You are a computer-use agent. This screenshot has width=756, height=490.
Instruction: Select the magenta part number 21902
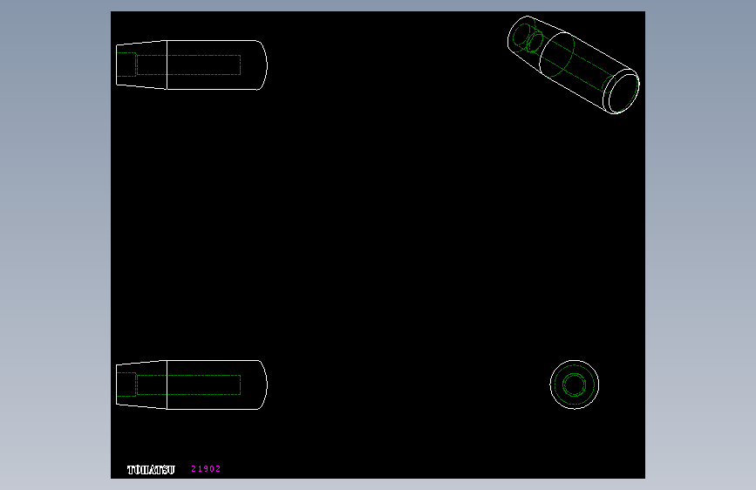click(206, 469)
